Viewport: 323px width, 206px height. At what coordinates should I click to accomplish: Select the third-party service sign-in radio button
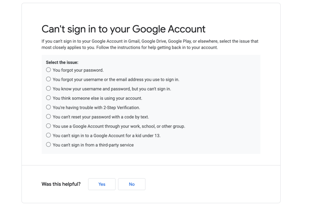click(48, 144)
